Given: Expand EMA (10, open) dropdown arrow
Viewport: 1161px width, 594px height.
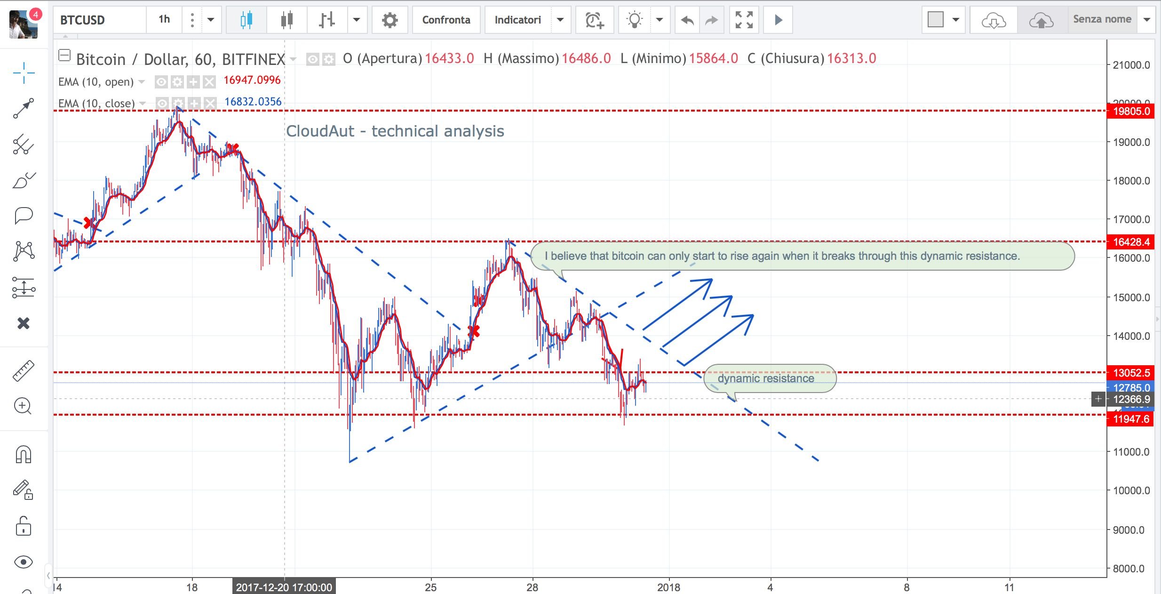Looking at the screenshot, I should pyautogui.click(x=141, y=82).
